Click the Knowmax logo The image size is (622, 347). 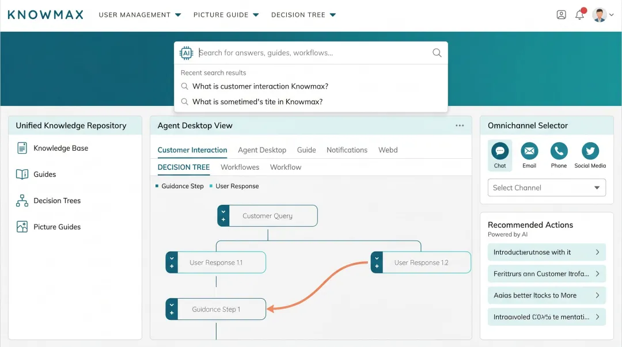pos(45,15)
